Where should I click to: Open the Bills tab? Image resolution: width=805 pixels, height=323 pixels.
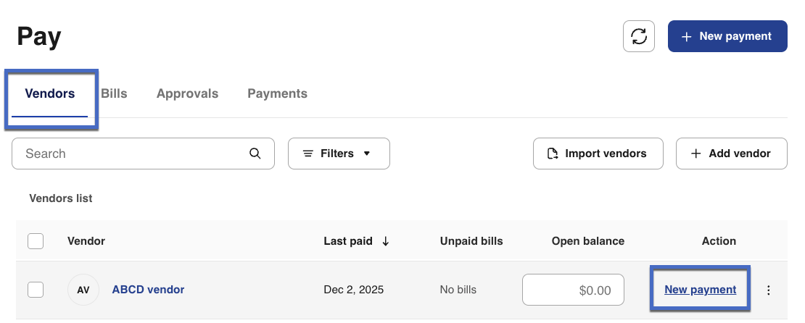click(x=115, y=93)
